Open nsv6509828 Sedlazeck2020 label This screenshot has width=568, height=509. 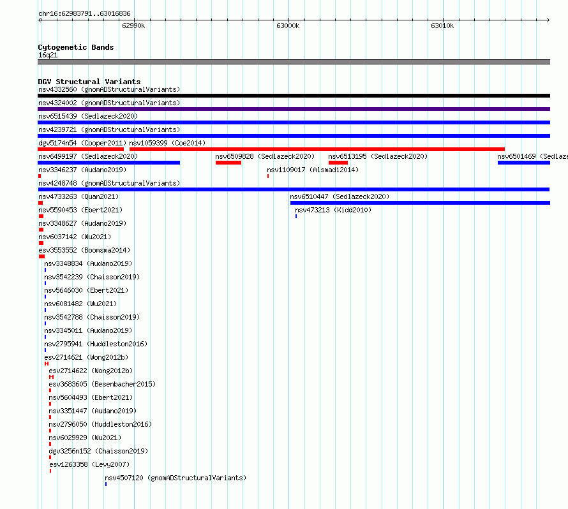(265, 156)
